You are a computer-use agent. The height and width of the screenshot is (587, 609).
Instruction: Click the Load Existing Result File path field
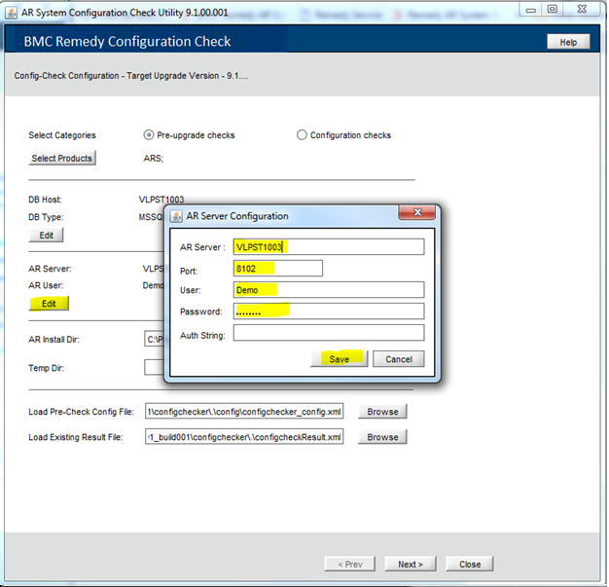click(244, 436)
